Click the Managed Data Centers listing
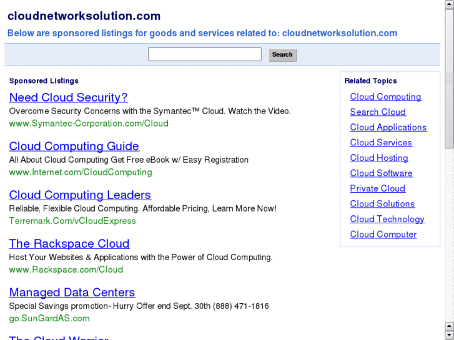This screenshot has width=454, height=340. [x=72, y=292]
